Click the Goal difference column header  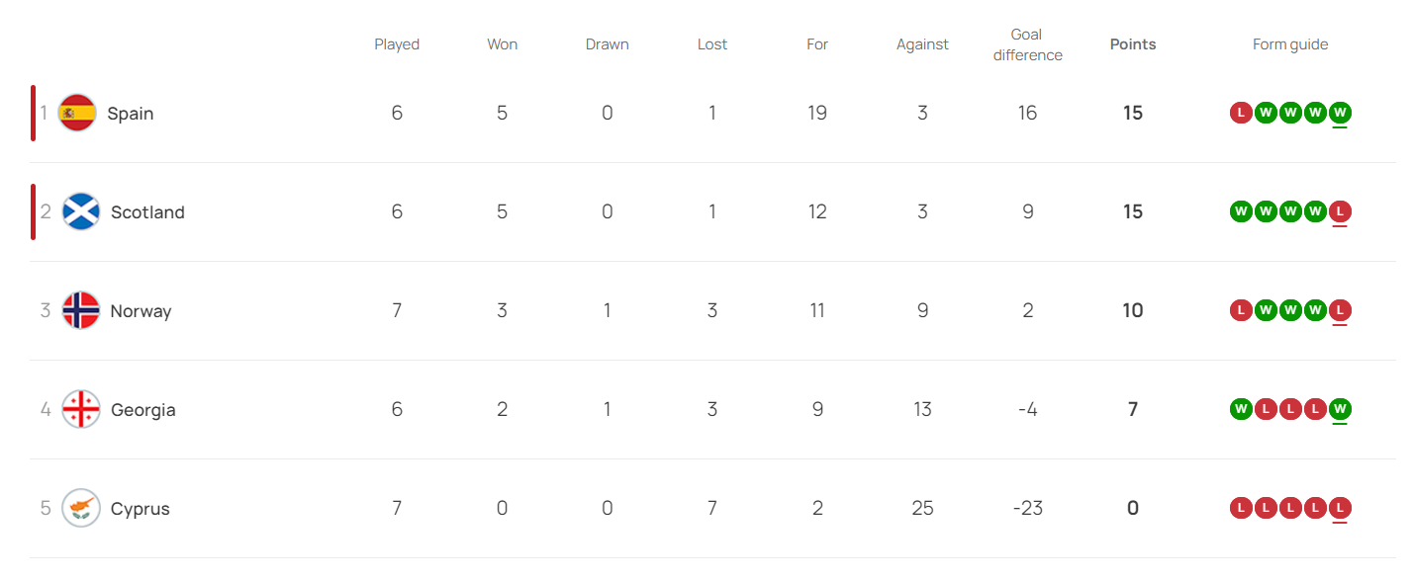click(x=1027, y=45)
